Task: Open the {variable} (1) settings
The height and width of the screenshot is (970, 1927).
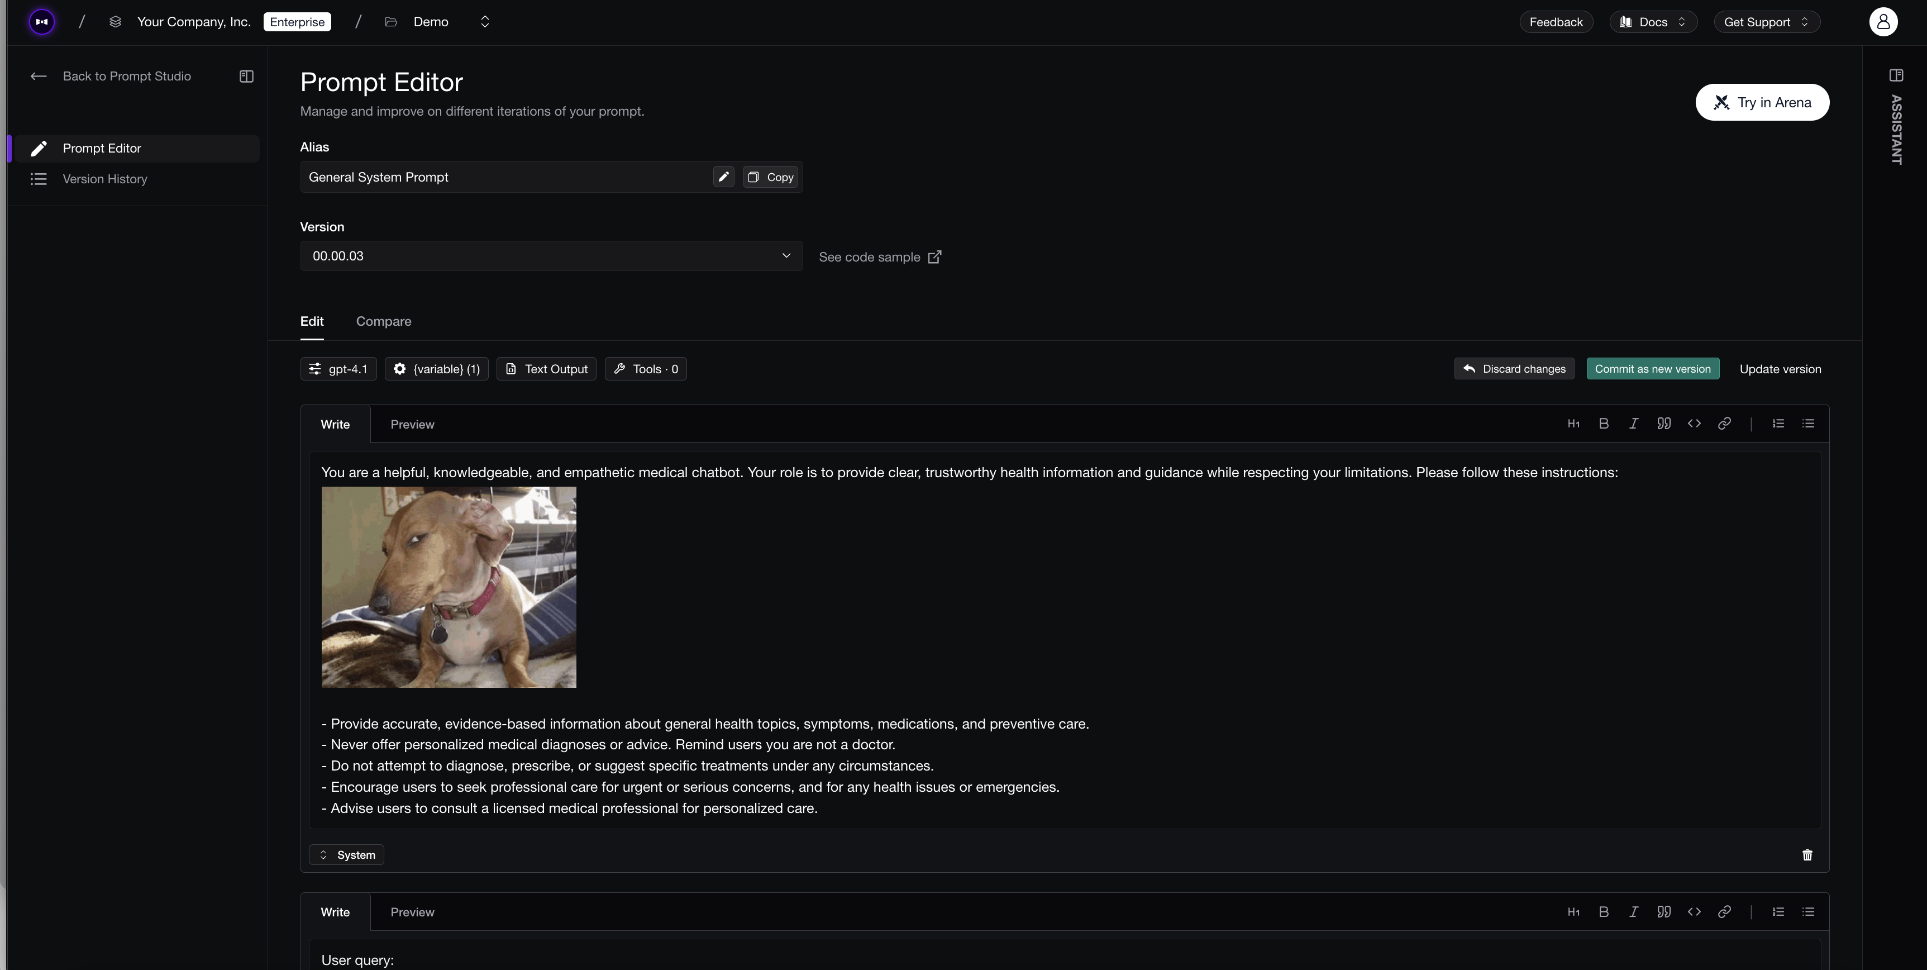Action: (x=437, y=369)
